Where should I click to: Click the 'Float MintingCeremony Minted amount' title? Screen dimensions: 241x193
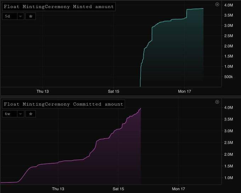coord(59,6)
